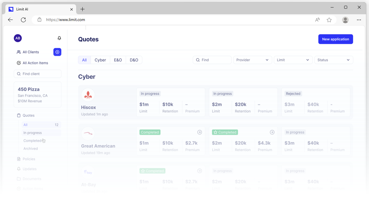Screen dimensions: 369x222
Task: Click Great American $3m In progress card
Action: click(316, 141)
